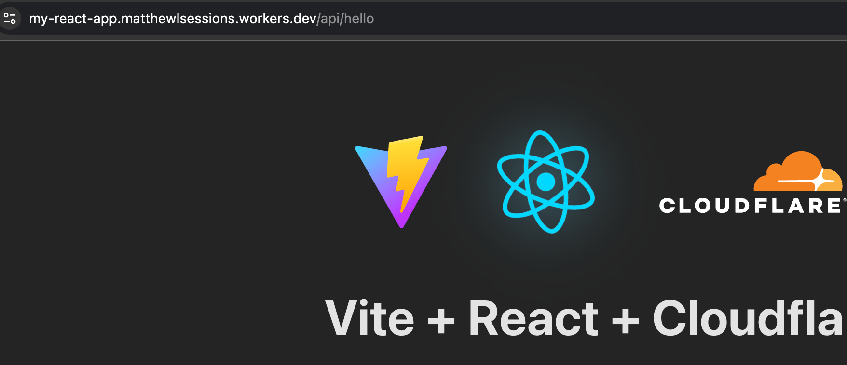Select the "Vite + React + Cloudflare" heading
This screenshot has width=847, height=365.
(586, 318)
